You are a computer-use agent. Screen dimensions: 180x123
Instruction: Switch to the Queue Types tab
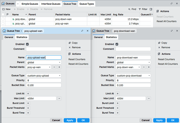pos(87,4)
